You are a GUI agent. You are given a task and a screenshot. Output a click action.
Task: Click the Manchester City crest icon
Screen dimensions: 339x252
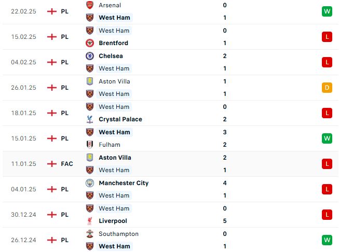click(x=90, y=183)
